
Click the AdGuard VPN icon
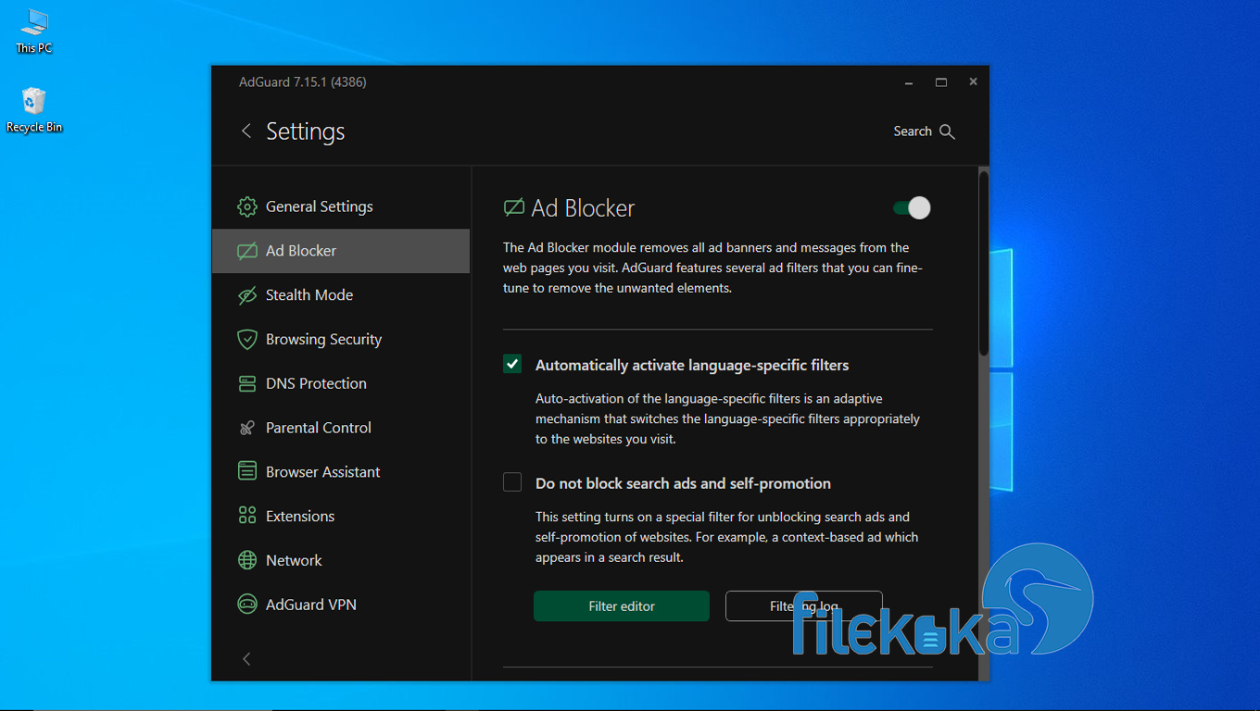[x=247, y=605]
